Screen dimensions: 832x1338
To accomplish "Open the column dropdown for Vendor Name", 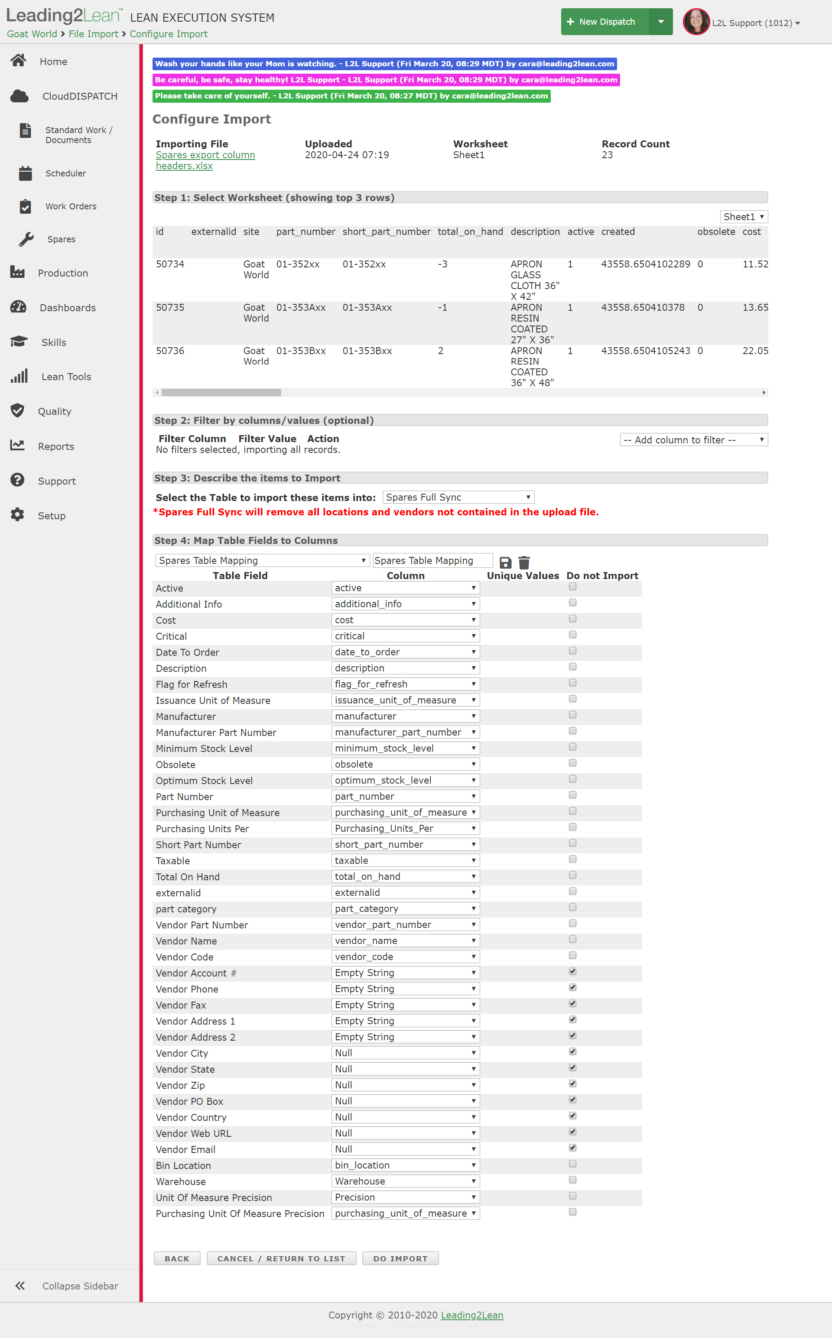I will (406, 941).
